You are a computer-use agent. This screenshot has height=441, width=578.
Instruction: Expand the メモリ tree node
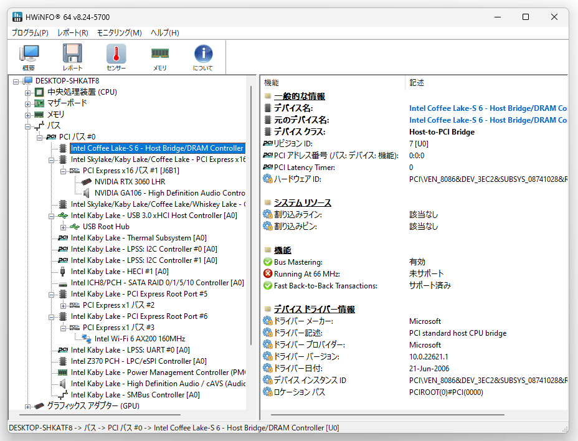[x=27, y=115]
